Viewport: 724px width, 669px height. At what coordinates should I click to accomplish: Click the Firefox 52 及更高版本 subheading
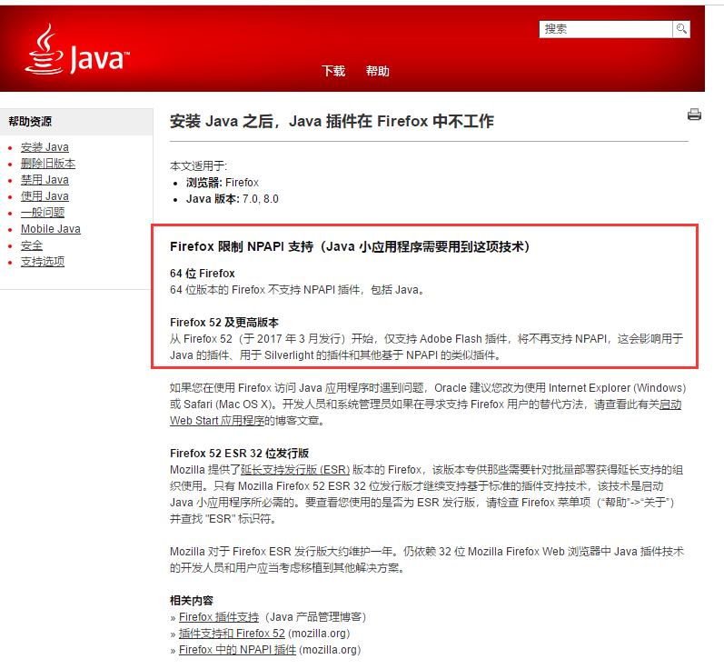(224, 323)
